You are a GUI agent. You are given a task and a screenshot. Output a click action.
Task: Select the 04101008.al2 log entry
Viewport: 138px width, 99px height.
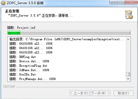click(x=31, y=44)
